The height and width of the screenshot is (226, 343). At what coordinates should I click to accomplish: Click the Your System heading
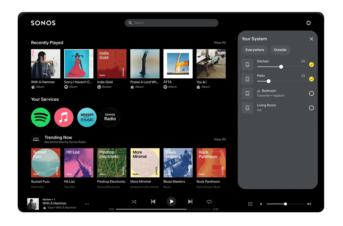pos(254,39)
